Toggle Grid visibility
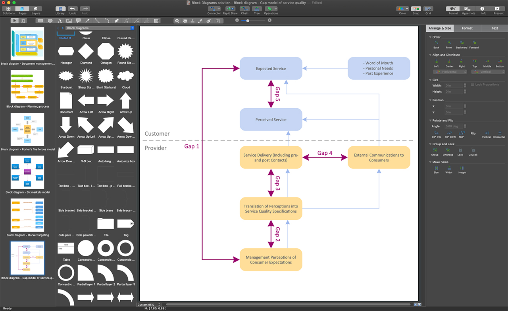The height and width of the screenshot is (311, 508). (x=428, y=8)
